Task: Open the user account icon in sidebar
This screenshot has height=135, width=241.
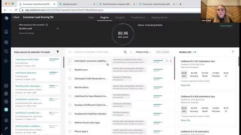Action: (x=6, y=120)
